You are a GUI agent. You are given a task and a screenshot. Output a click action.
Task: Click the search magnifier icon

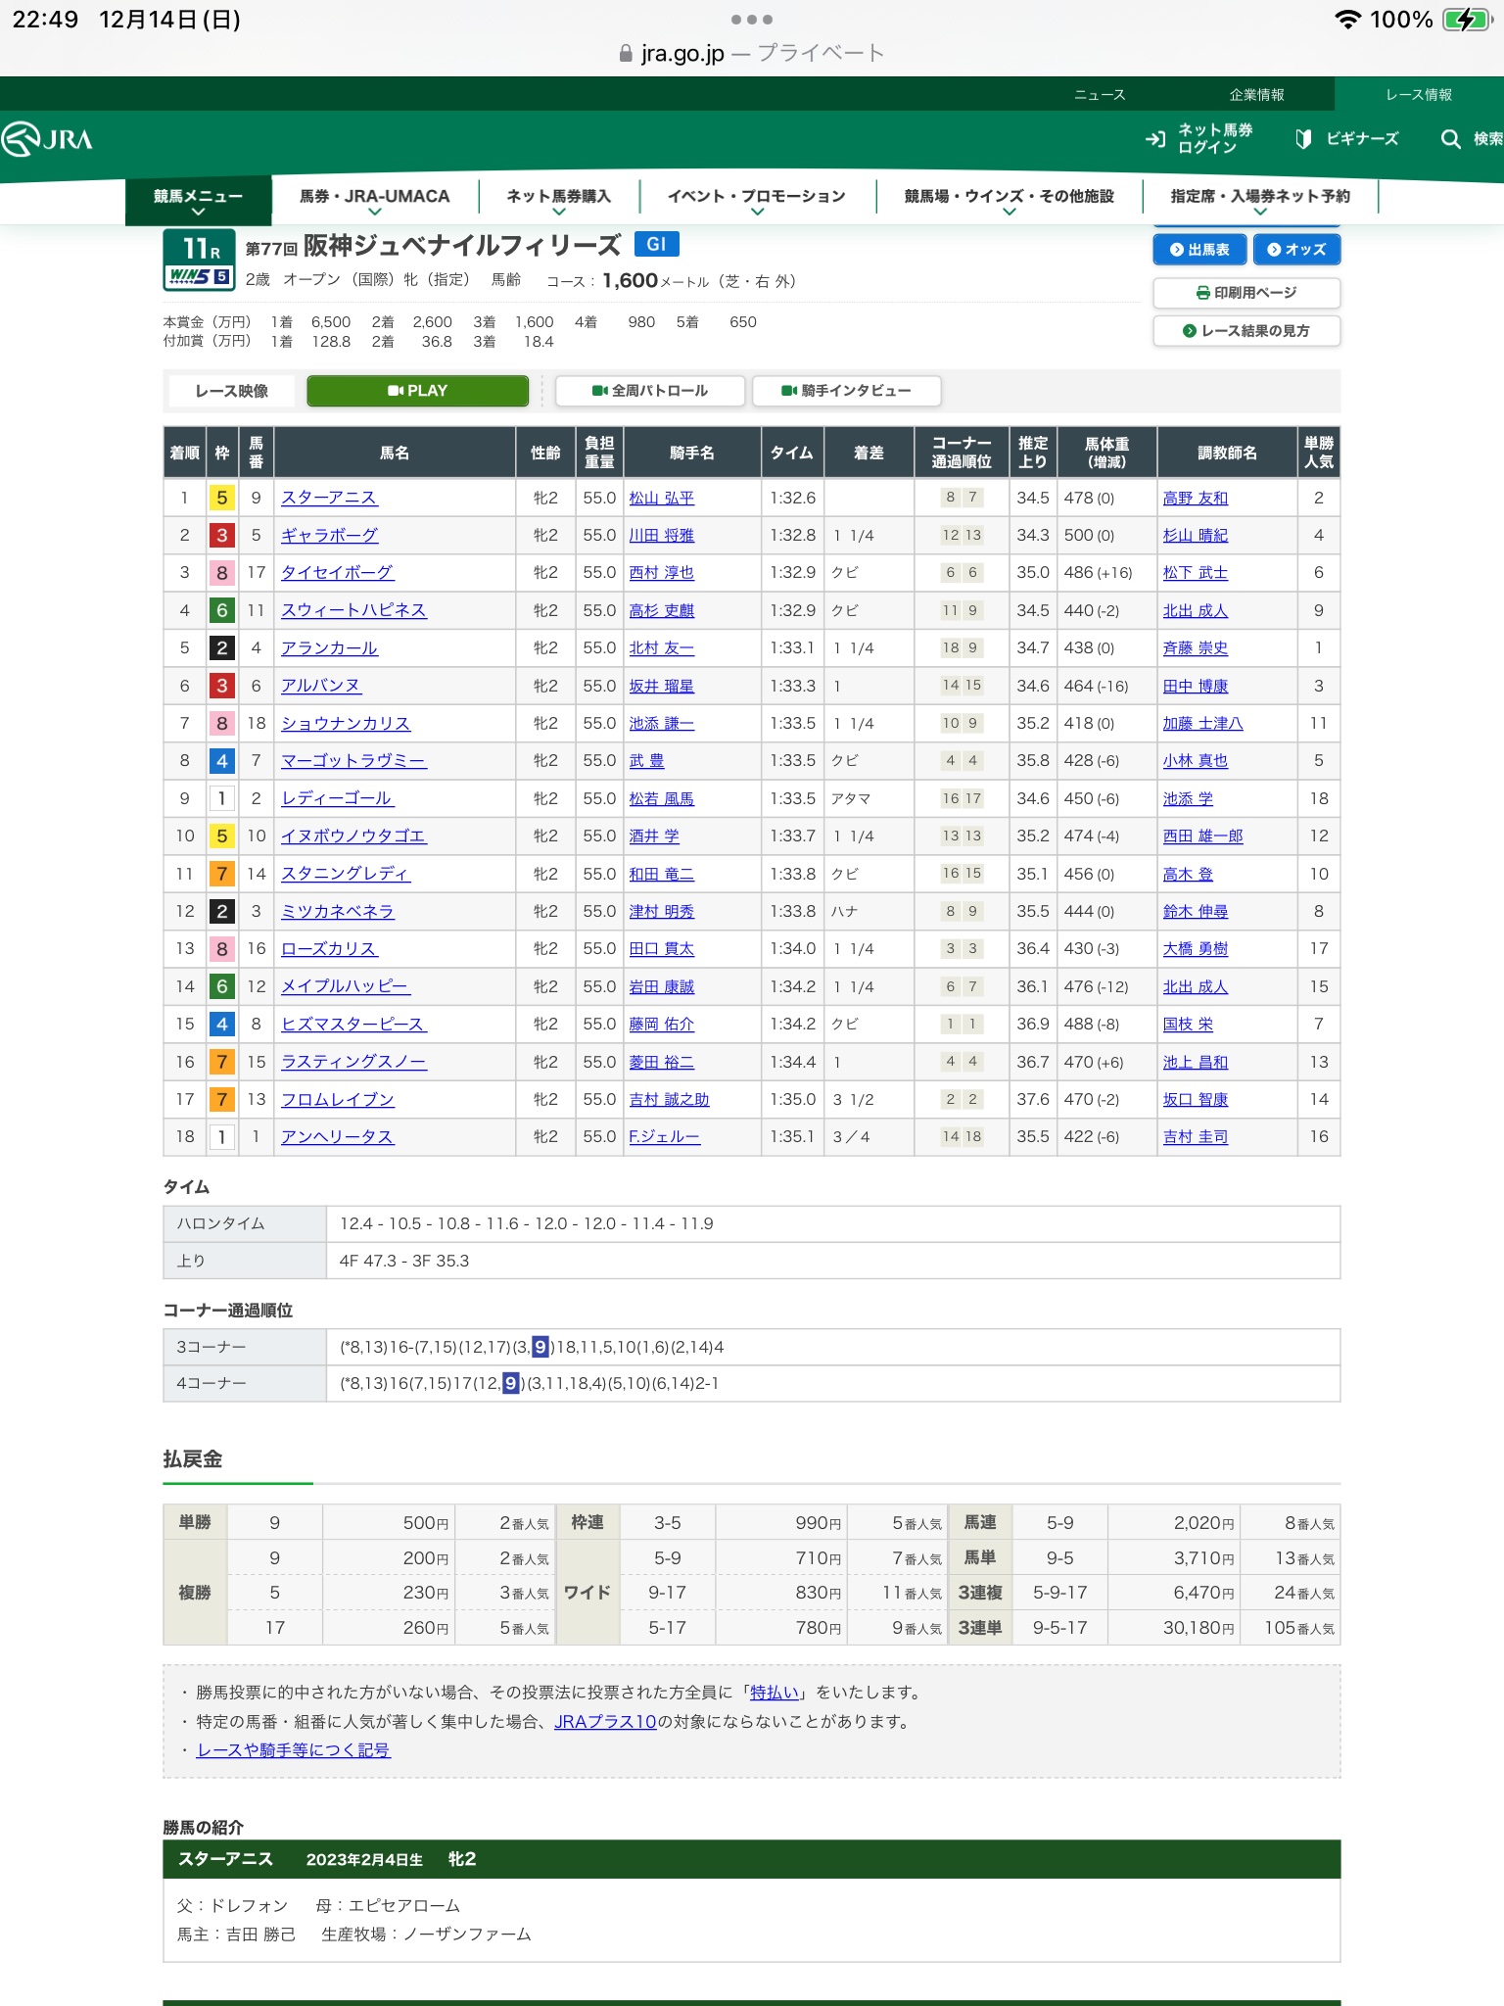pyautogui.click(x=1450, y=139)
